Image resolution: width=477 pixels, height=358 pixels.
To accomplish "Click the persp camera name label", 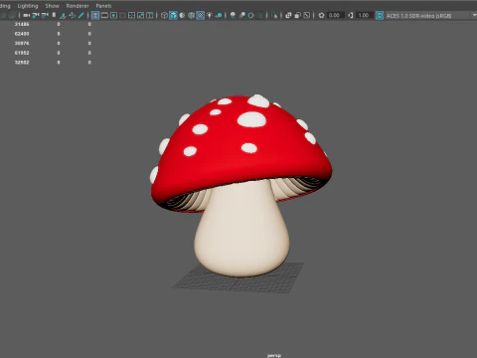I will click(274, 355).
